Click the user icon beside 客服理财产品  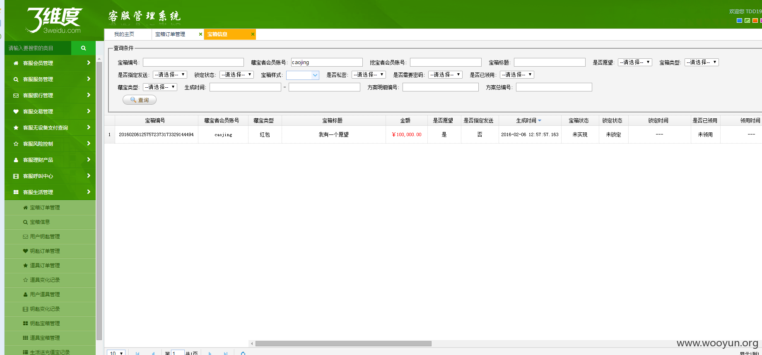[16, 160]
